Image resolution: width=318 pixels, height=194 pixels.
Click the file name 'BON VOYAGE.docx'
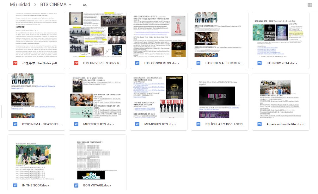(x=97, y=185)
